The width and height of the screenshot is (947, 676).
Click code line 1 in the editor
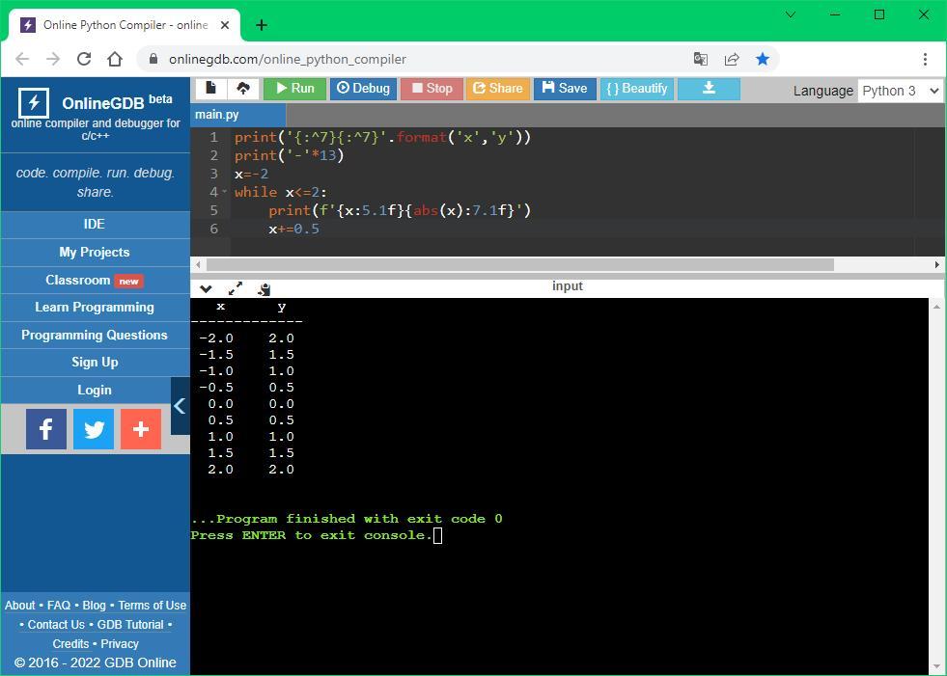pyautogui.click(x=382, y=138)
